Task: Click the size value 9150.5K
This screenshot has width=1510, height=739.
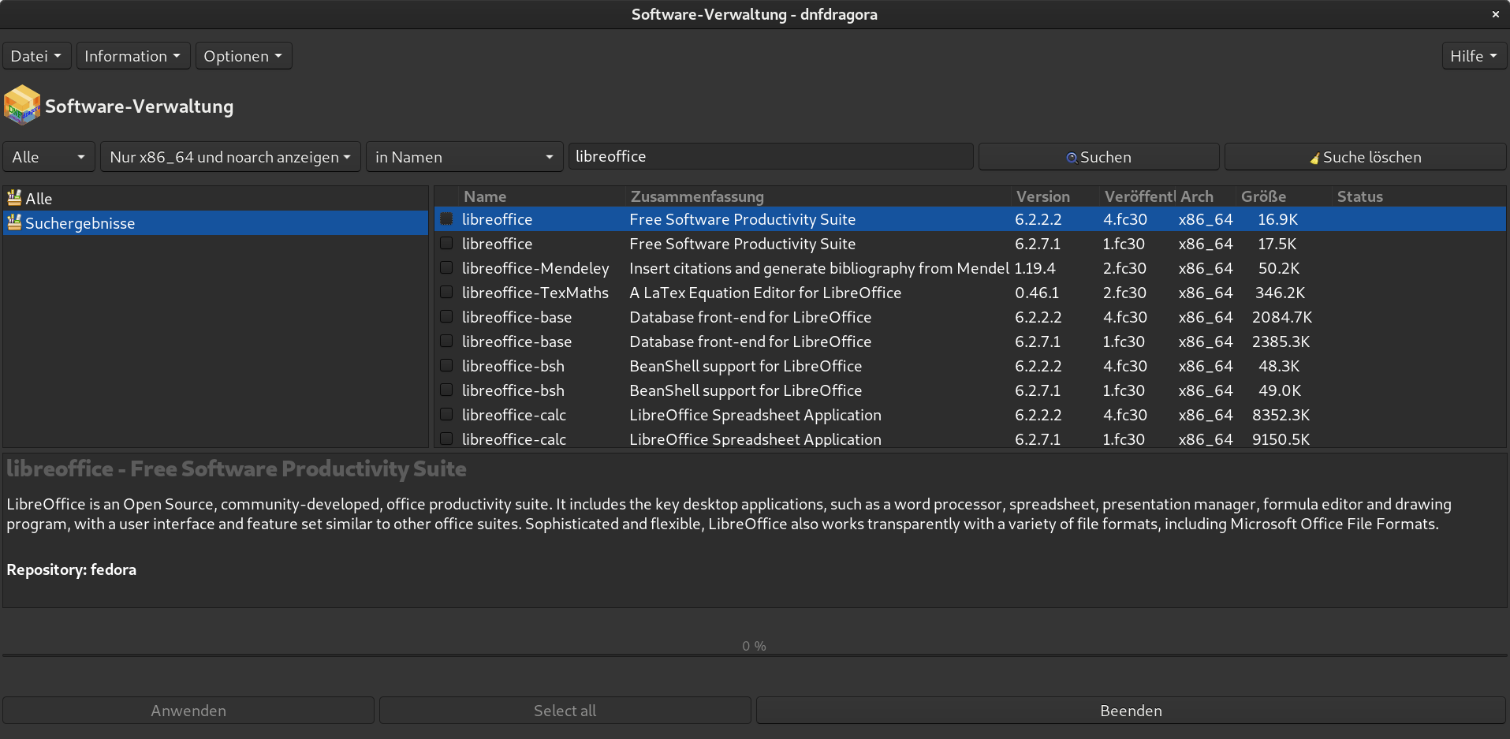Action: (x=1281, y=439)
